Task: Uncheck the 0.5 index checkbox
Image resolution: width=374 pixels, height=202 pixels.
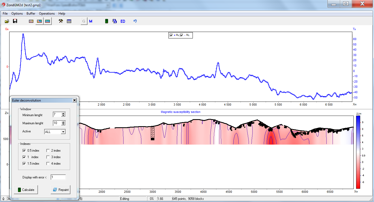Action: [x=24, y=151]
